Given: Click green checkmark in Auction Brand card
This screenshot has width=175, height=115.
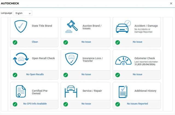Looking at the screenshot, I should 66,42.
